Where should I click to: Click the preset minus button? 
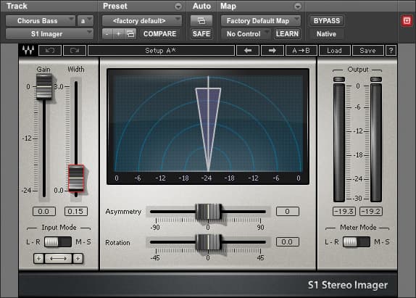107,34
